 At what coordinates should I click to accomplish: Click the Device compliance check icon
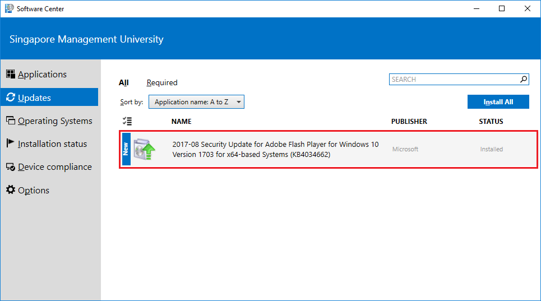point(10,167)
